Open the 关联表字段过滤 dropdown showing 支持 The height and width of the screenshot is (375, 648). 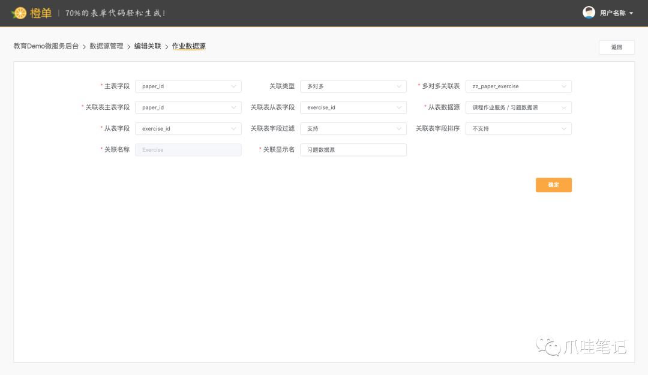pyautogui.click(x=353, y=128)
